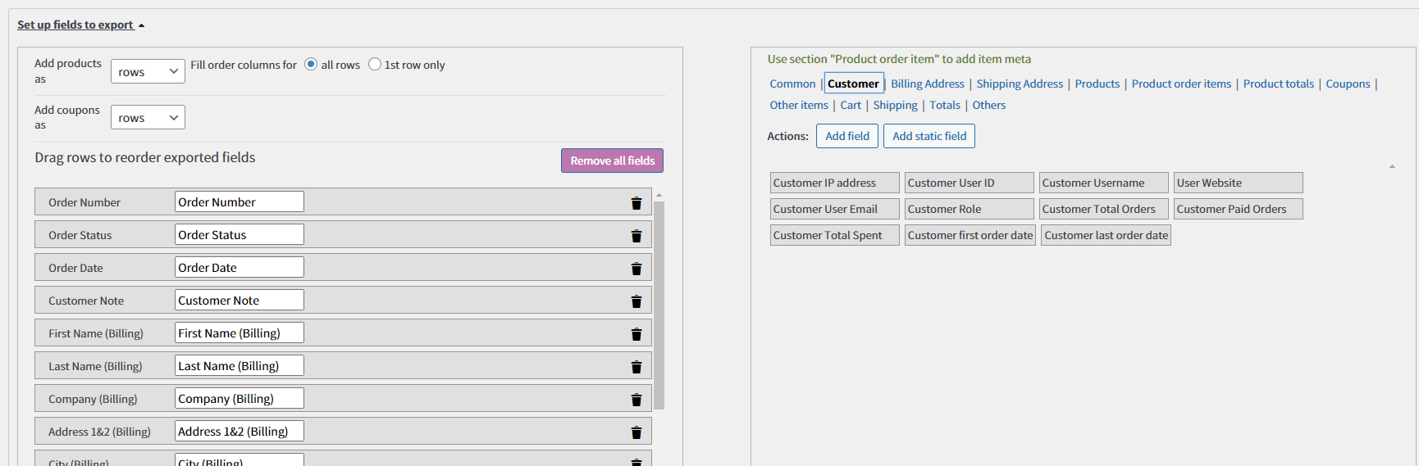The height and width of the screenshot is (466, 1419).
Task: Click trash icon for Order Date row
Action: [636, 269]
